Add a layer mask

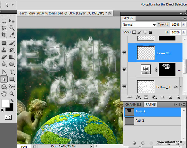(146, 97)
